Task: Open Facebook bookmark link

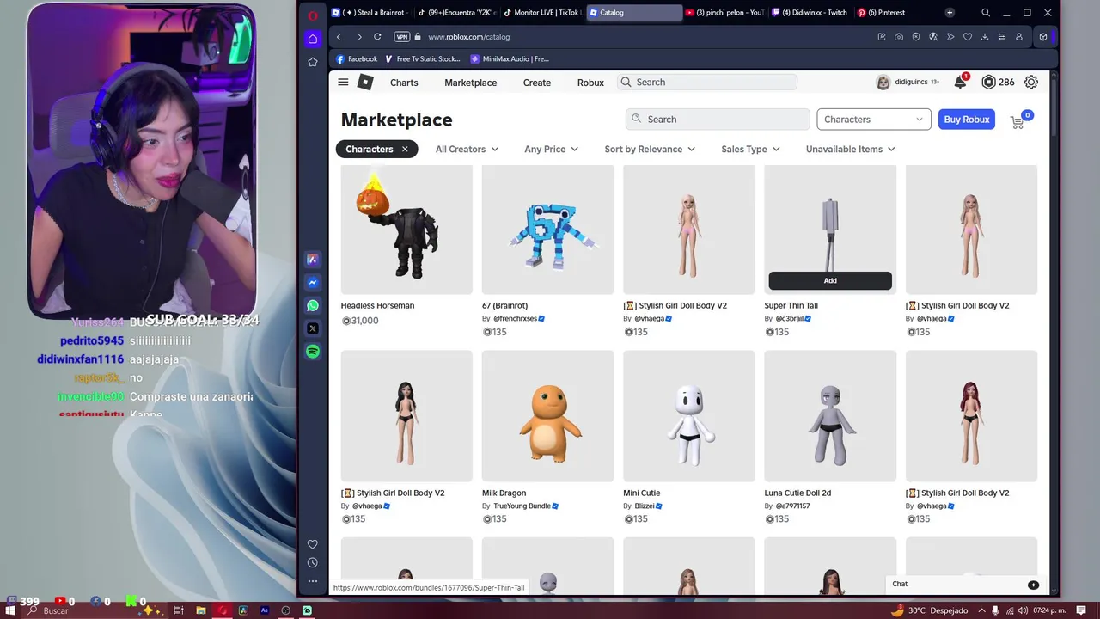Action: point(357,59)
